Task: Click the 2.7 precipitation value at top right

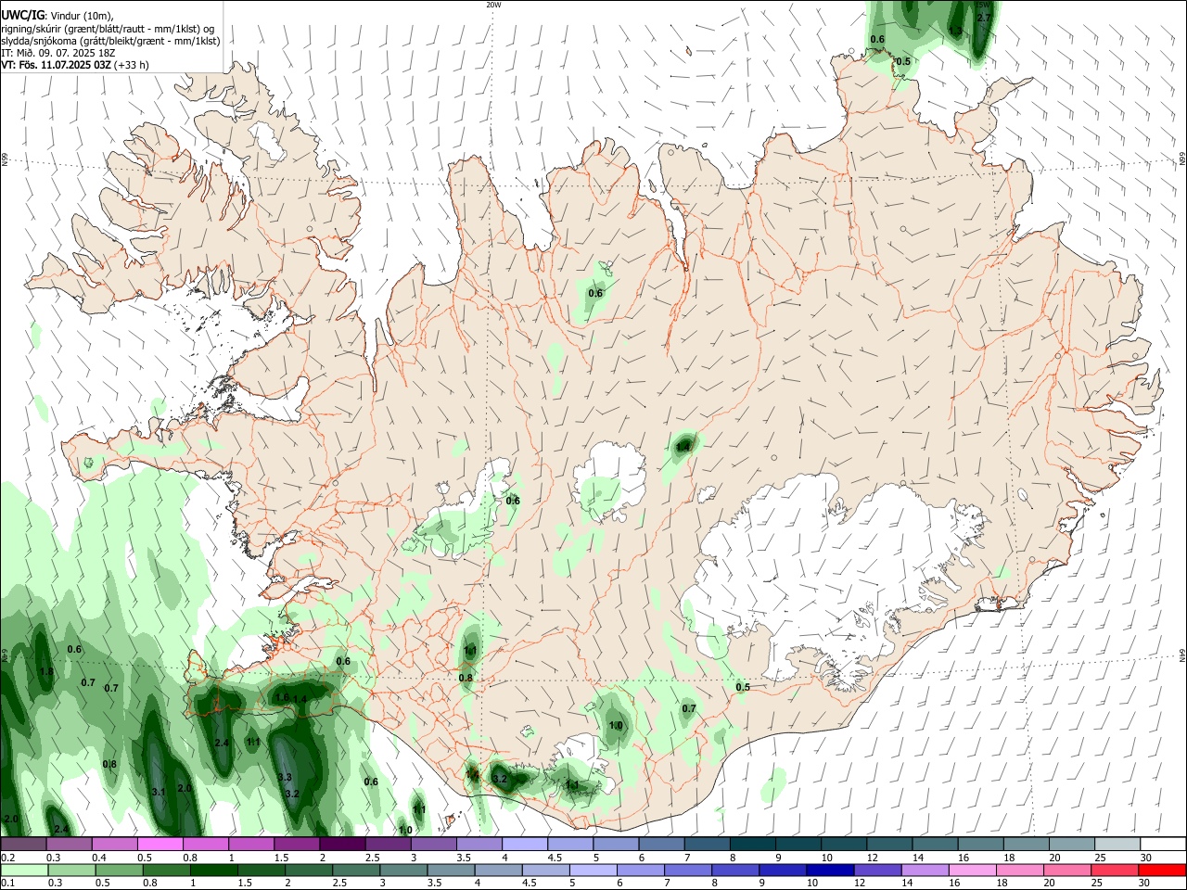Action: point(984,18)
